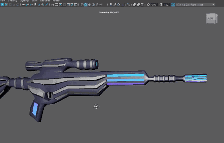Open the Shading menu
Image resolution: width=224 pixels, height=143 pixels.
(12, 1)
